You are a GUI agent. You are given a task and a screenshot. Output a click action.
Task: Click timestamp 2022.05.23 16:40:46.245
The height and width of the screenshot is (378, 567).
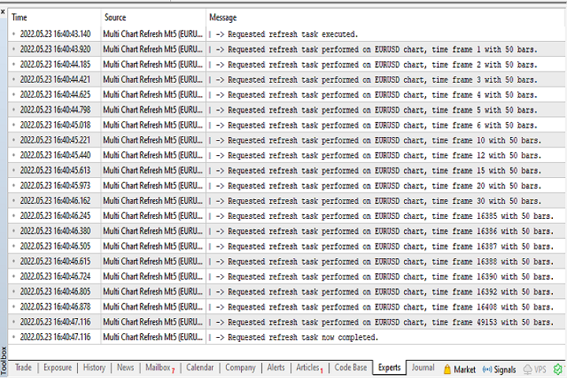[x=55, y=216]
